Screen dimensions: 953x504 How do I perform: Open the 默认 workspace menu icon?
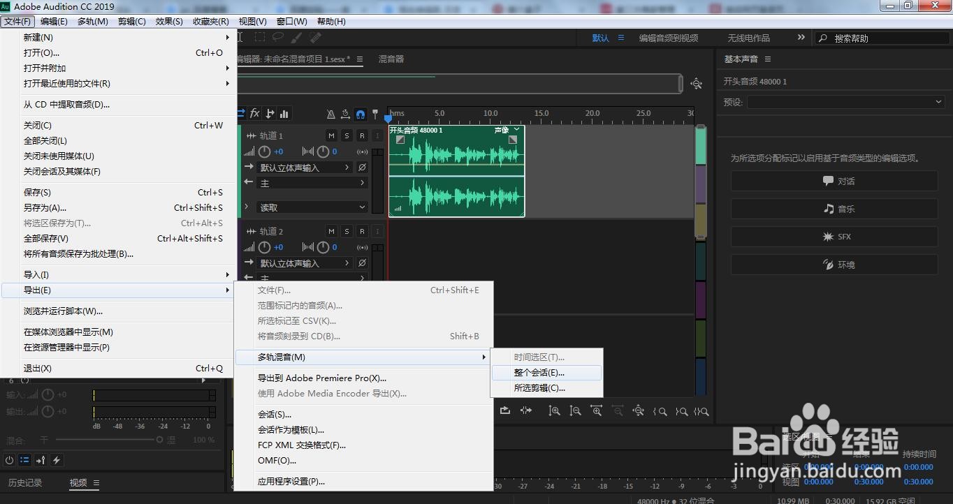tap(620, 38)
